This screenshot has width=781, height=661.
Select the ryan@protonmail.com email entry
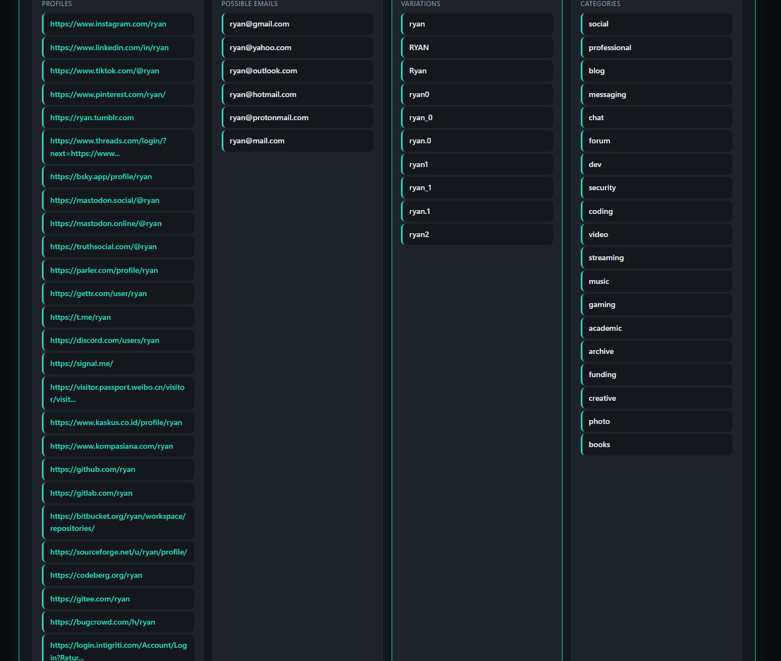tap(269, 118)
